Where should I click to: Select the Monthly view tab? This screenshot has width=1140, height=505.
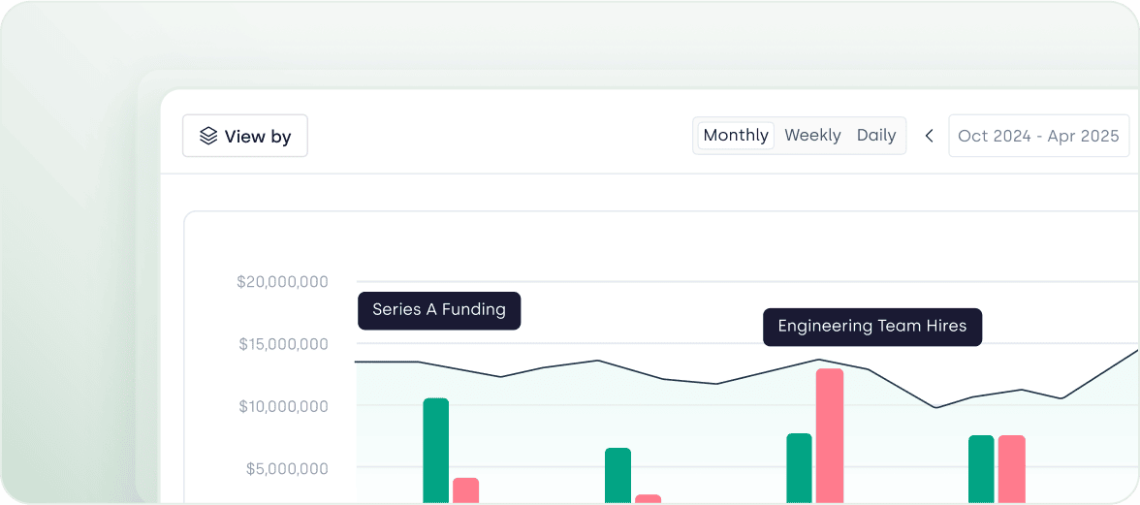(x=736, y=135)
